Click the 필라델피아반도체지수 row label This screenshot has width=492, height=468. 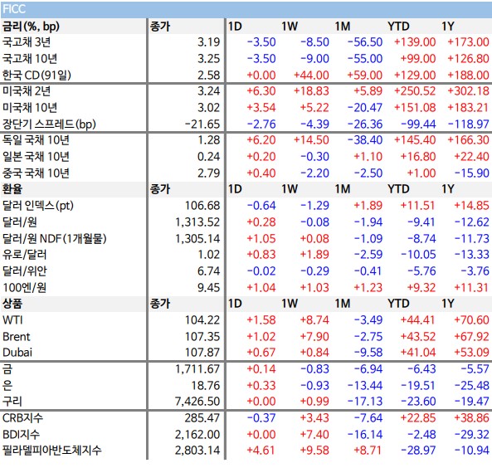tap(51, 451)
